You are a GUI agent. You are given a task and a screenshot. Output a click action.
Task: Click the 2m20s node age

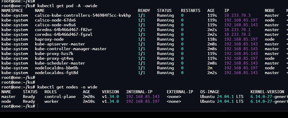pos(89,97)
